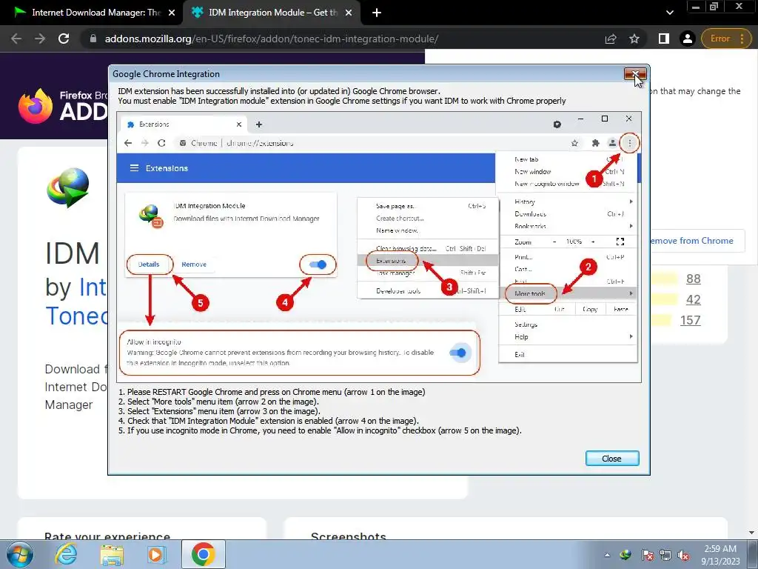The image size is (758, 569).
Task: Bookmark this page with the star
Action: coord(634,39)
